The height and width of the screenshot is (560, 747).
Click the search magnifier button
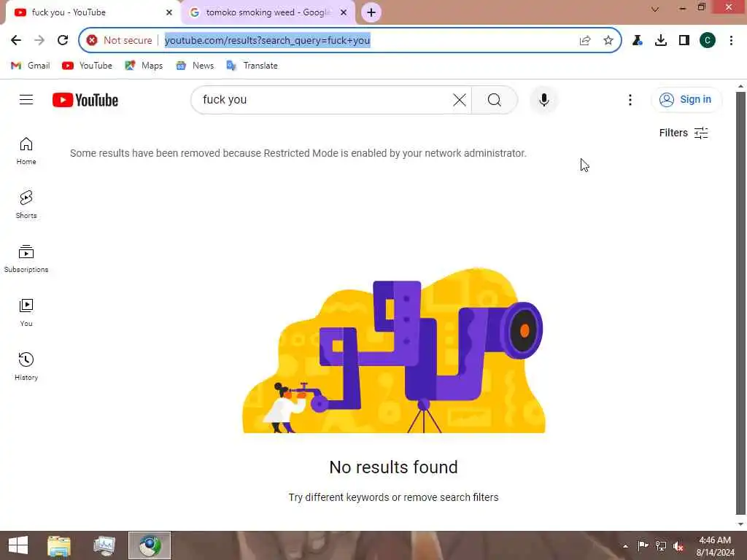pos(494,100)
